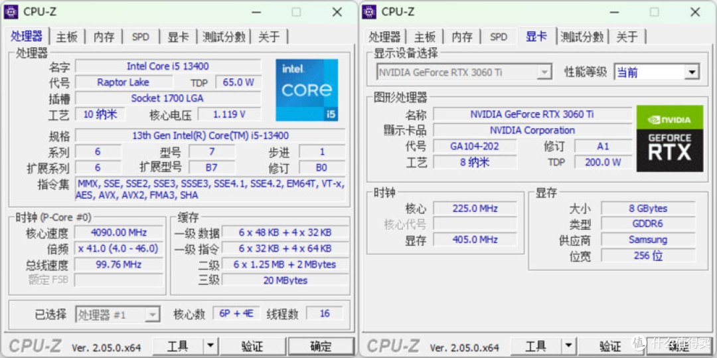Click the 验证 button in the right window
The height and width of the screenshot is (358, 717).
(x=611, y=346)
